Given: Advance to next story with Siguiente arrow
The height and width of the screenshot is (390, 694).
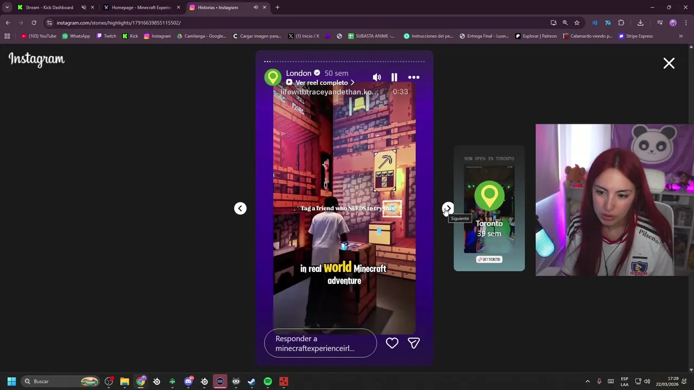Looking at the screenshot, I should [x=448, y=209].
